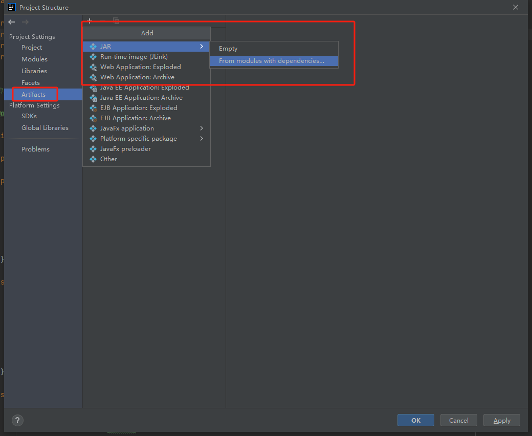Expand the Platform specific package submenu arrow
The width and height of the screenshot is (532, 436).
tap(202, 139)
